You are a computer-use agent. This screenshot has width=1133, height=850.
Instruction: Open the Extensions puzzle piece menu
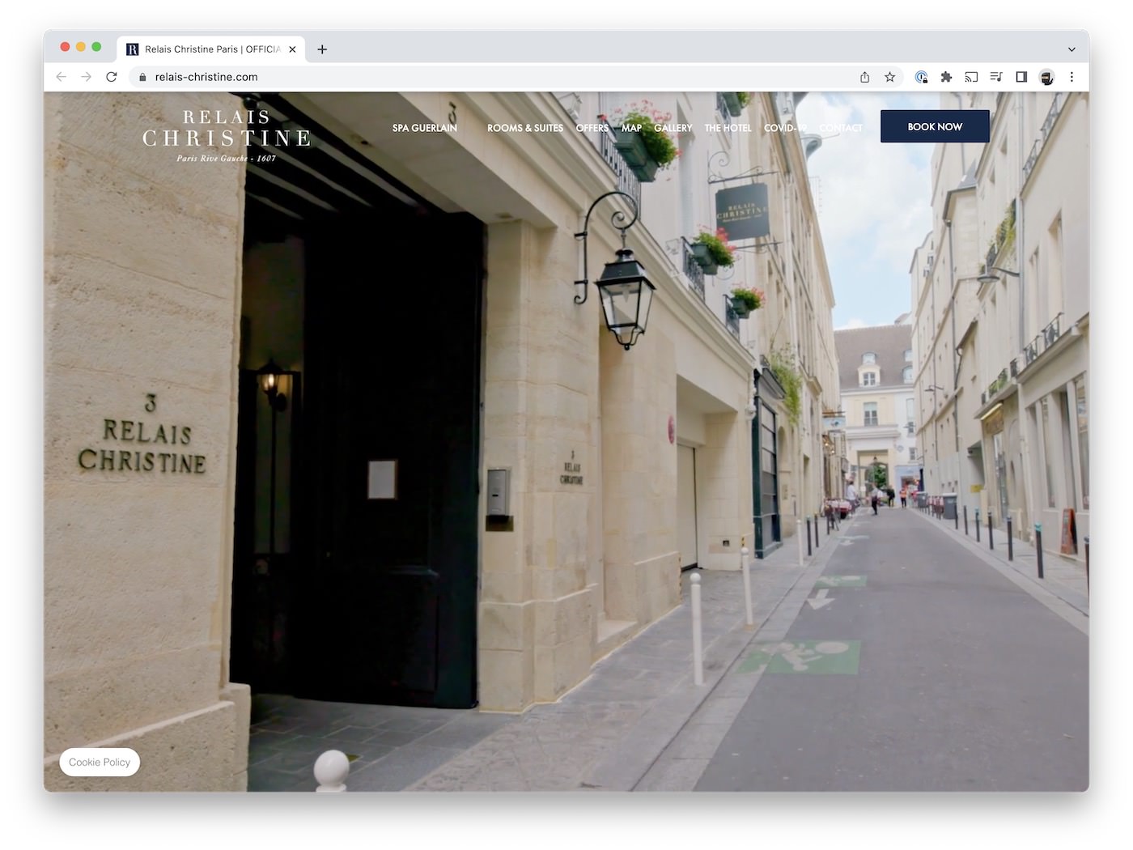pos(946,77)
